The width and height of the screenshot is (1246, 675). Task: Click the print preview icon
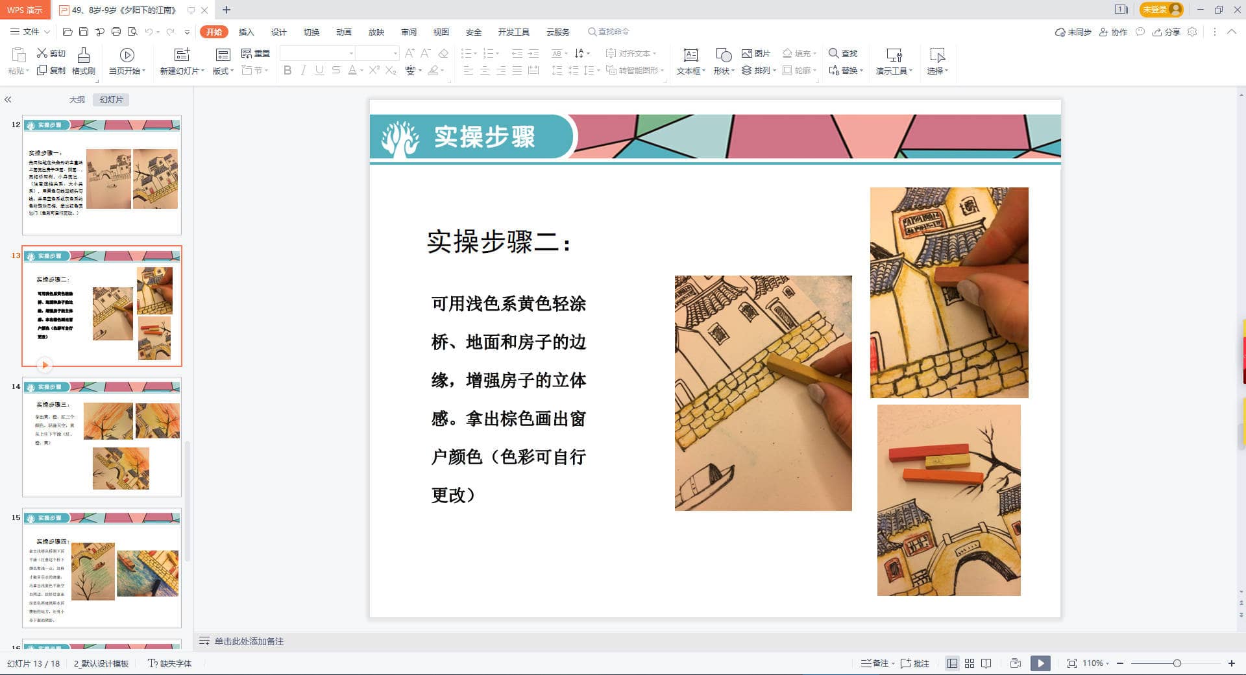click(132, 32)
